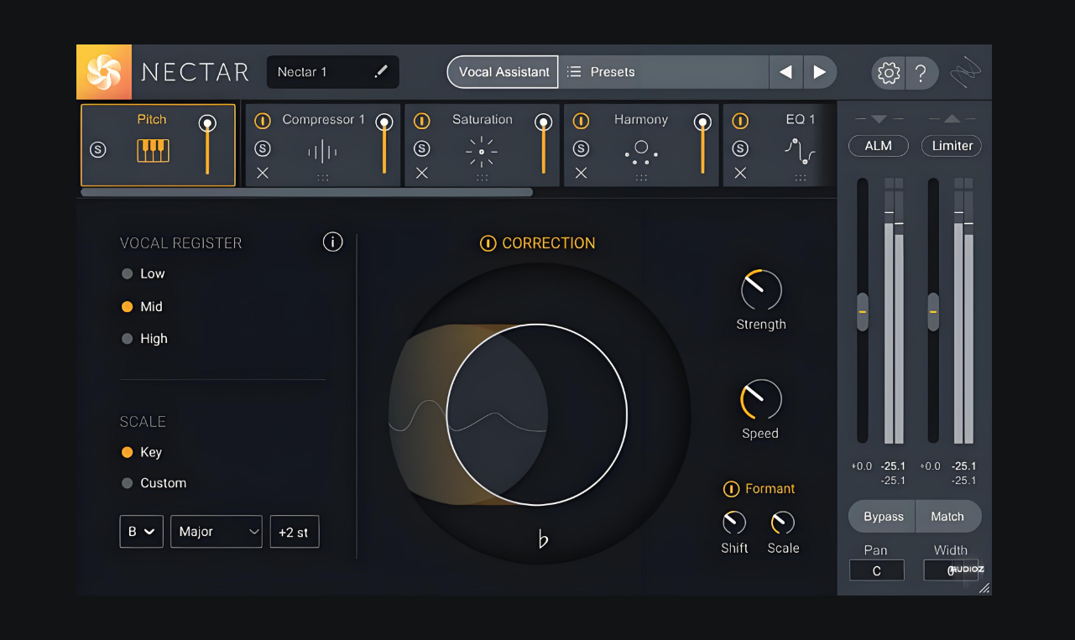The width and height of the screenshot is (1075, 640).
Task: Click the Vocal Assistant button
Action: (x=504, y=72)
